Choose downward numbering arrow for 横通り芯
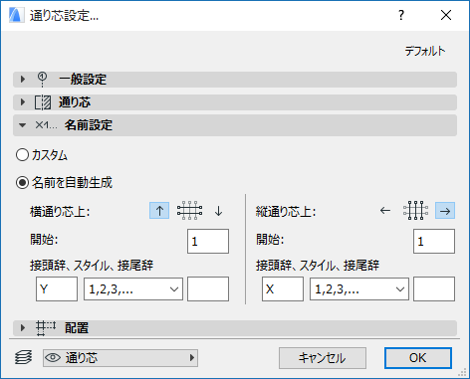The width and height of the screenshot is (470, 379). [x=218, y=211]
